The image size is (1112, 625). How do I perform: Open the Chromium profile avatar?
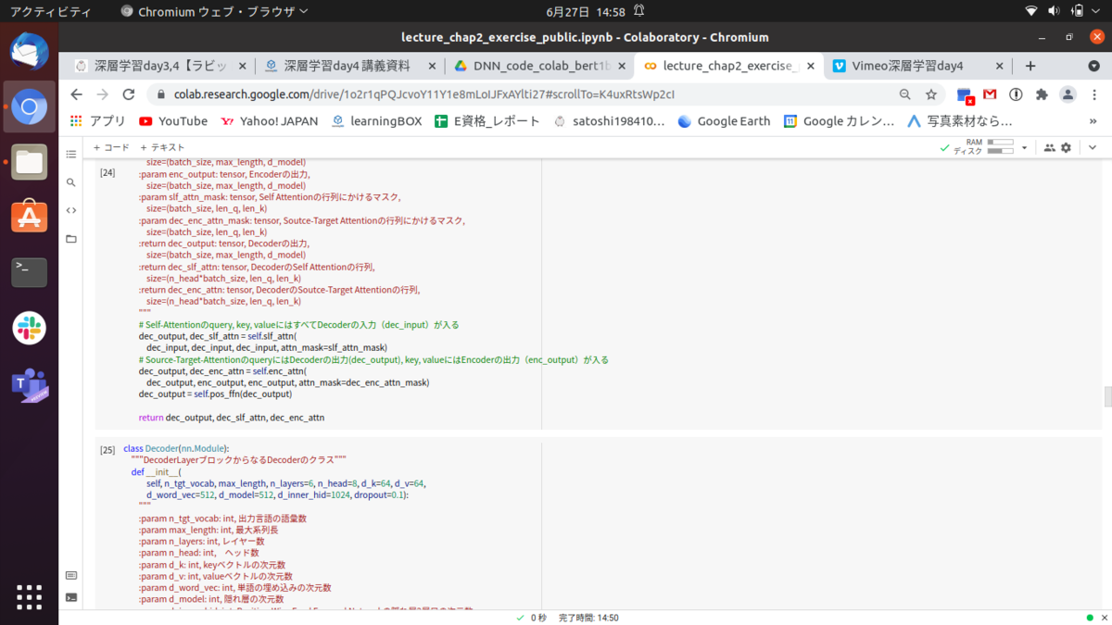pos(1068,94)
